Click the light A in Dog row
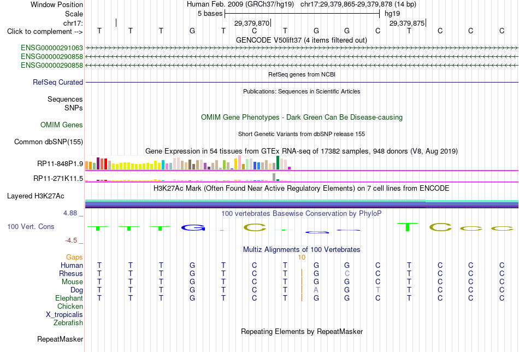 (x=316, y=290)
